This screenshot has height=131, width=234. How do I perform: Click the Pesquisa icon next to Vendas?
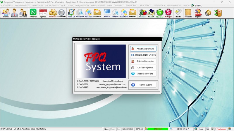[116, 13]
